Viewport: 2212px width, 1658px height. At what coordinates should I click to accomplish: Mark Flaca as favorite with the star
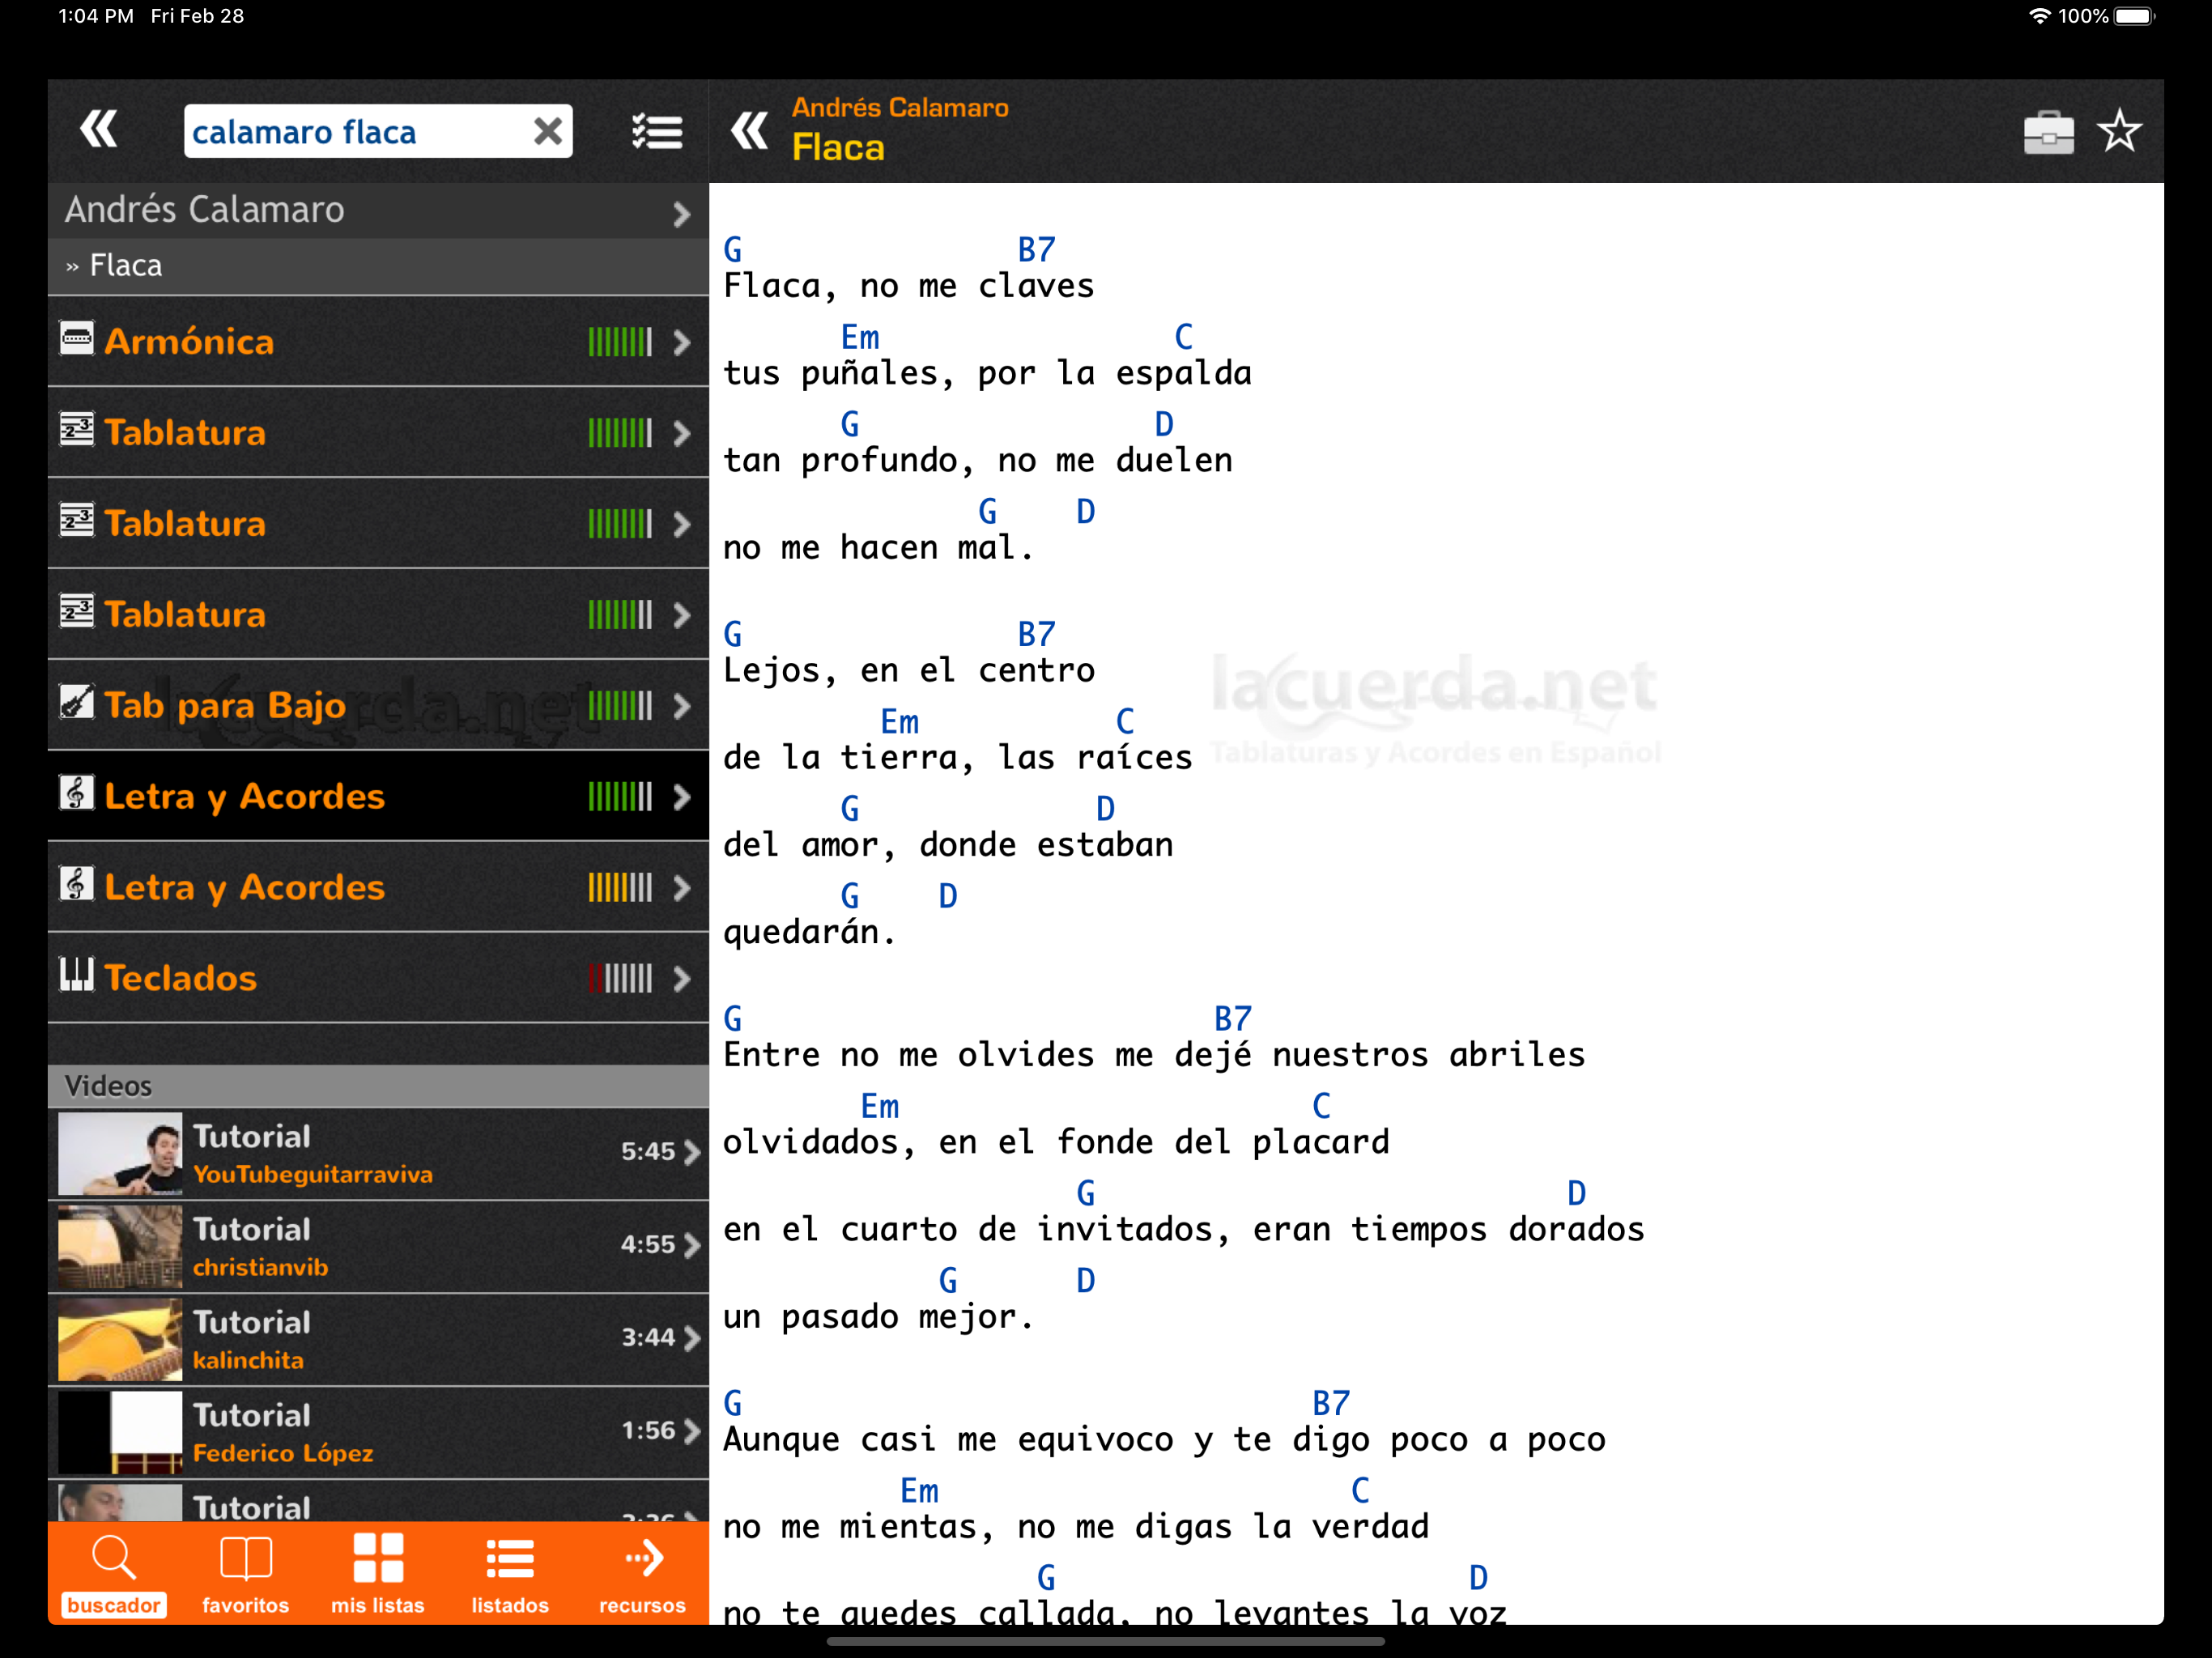2119,131
